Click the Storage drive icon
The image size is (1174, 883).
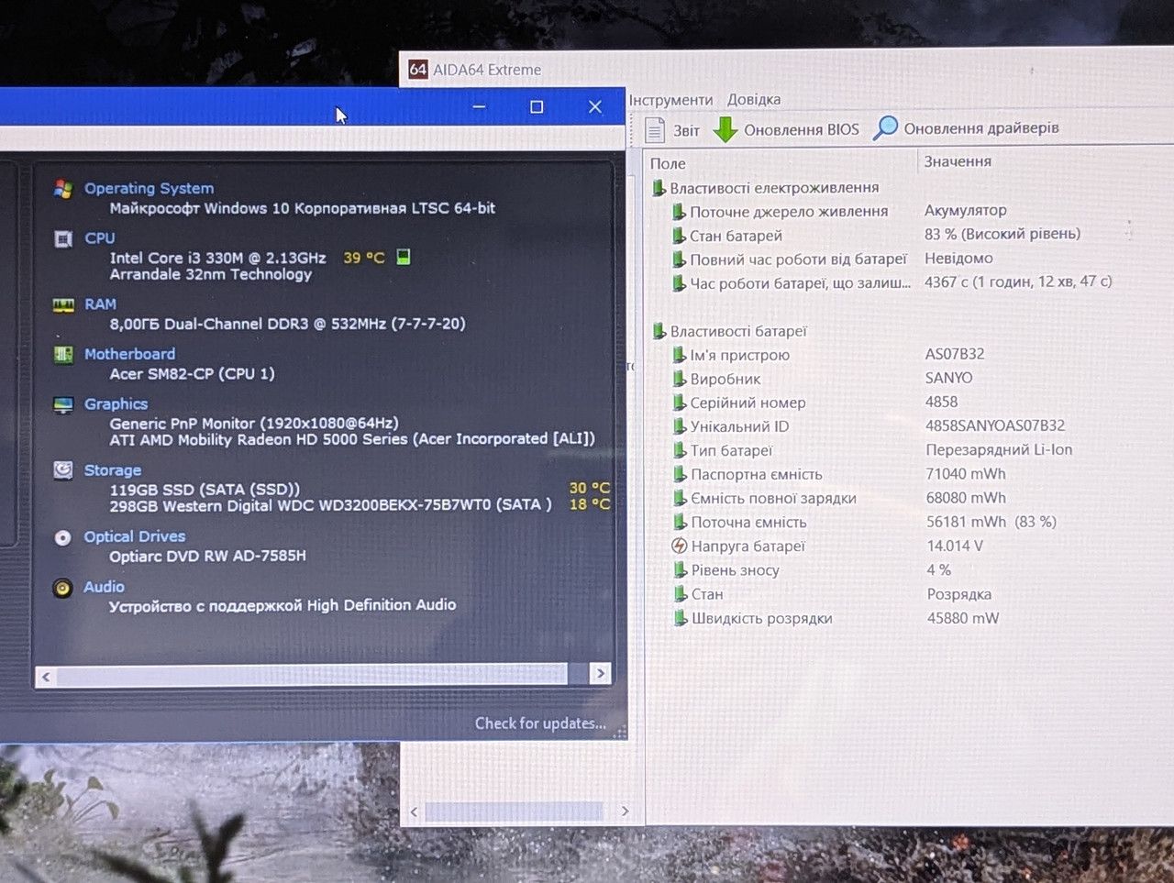click(63, 470)
